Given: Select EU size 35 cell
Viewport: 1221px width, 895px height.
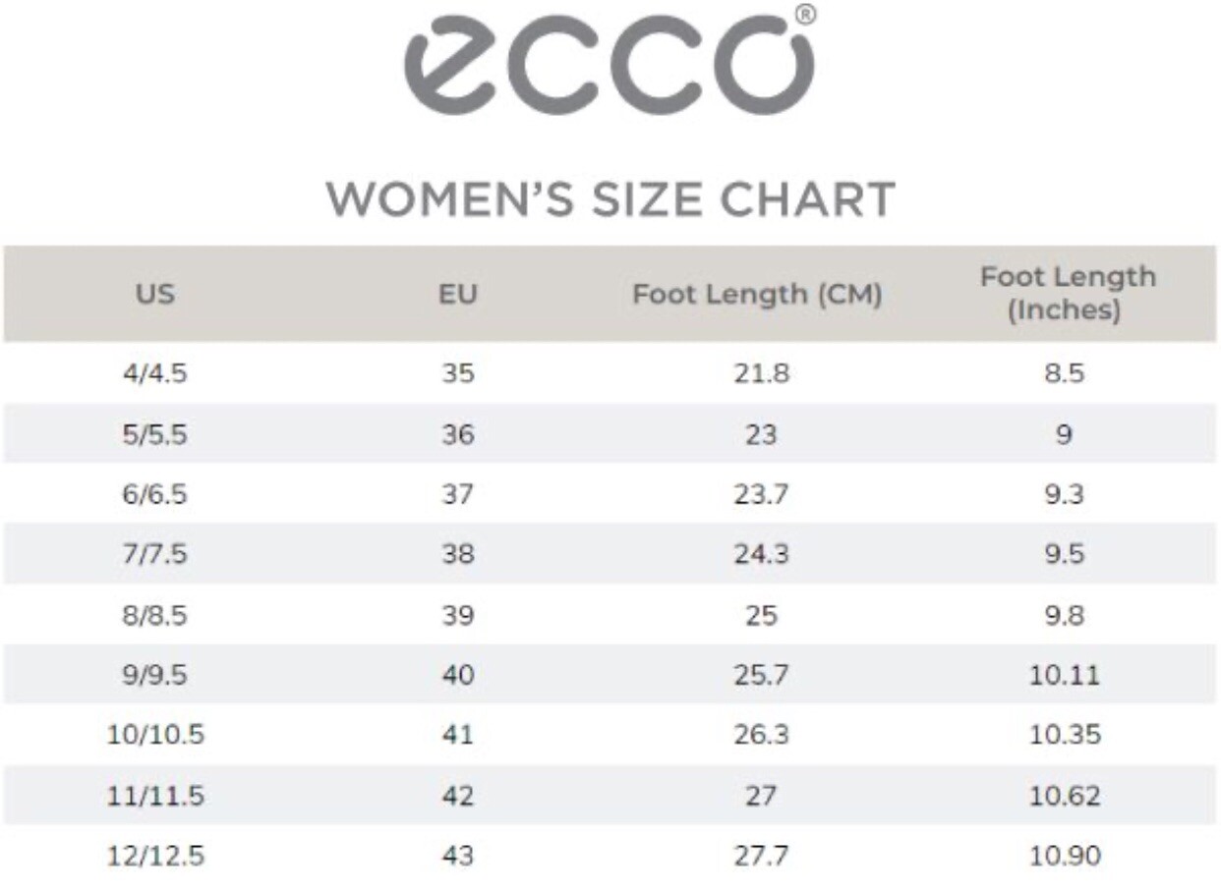Looking at the screenshot, I should [458, 374].
